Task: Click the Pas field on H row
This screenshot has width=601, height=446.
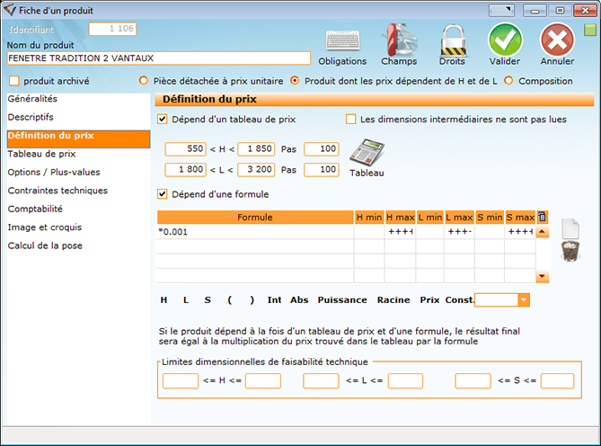Action: click(x=322, y=149)
